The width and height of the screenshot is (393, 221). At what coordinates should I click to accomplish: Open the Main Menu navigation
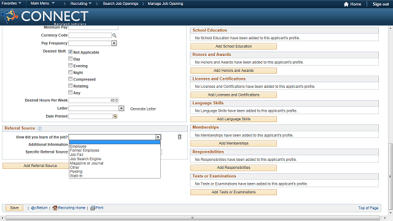(42, 4)
